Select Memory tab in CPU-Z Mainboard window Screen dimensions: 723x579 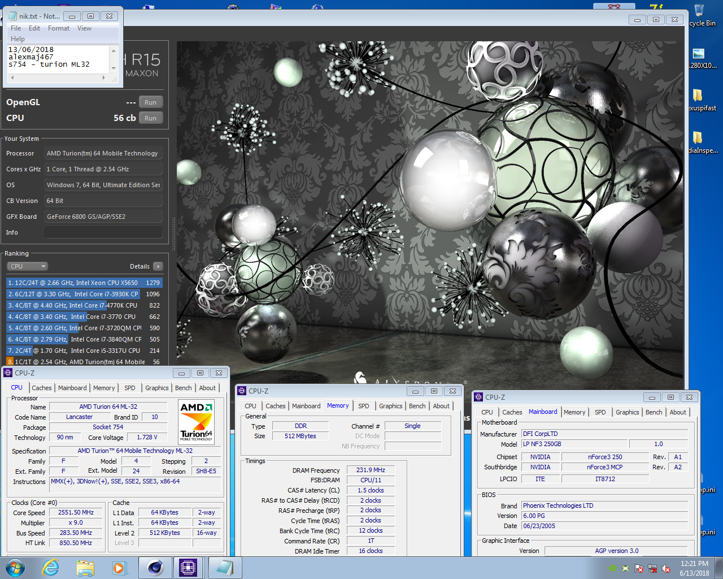coord(574,412)
